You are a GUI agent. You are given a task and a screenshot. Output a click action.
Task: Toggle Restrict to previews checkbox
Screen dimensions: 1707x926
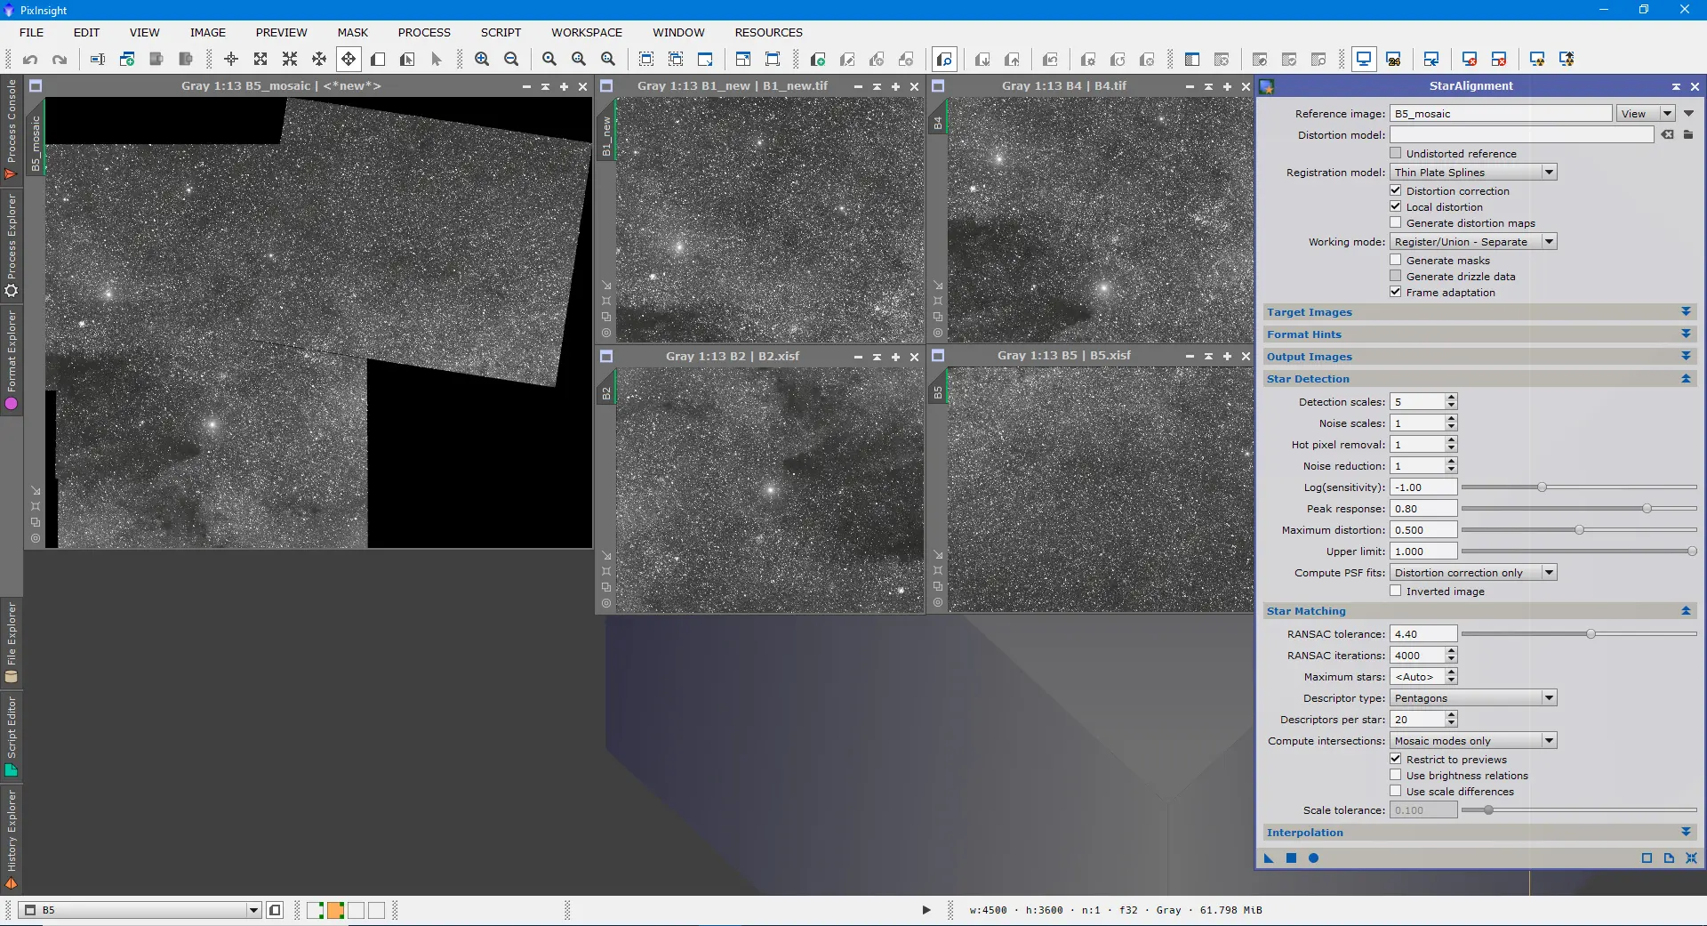point(1396,759)
